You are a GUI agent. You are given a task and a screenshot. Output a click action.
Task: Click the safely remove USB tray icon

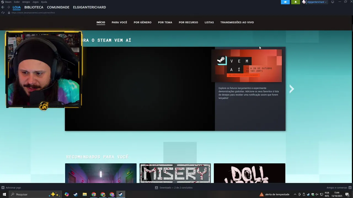pyautogui.click(x=304, y=194)
